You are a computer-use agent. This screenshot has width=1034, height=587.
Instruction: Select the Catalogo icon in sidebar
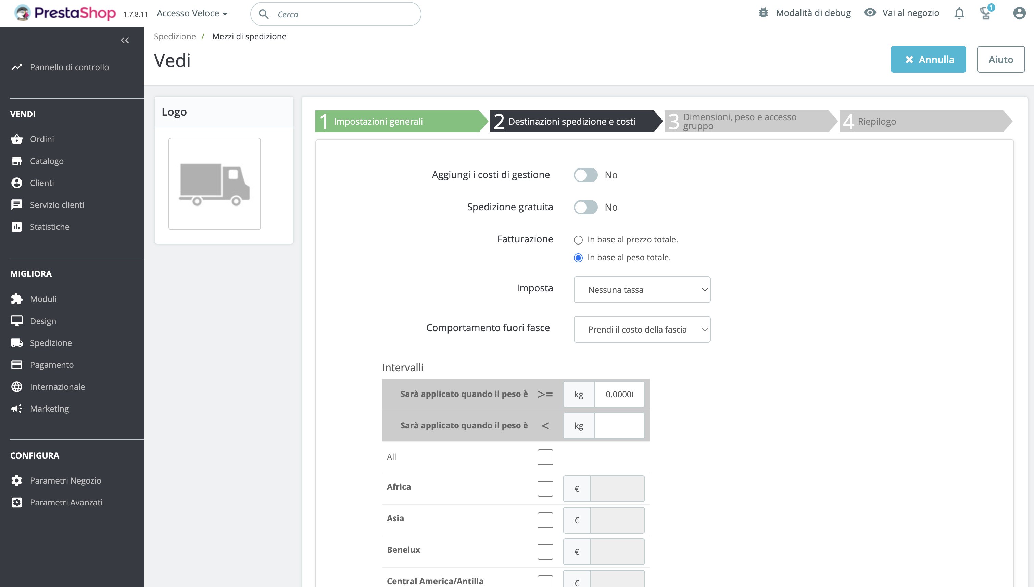point(16,161)
